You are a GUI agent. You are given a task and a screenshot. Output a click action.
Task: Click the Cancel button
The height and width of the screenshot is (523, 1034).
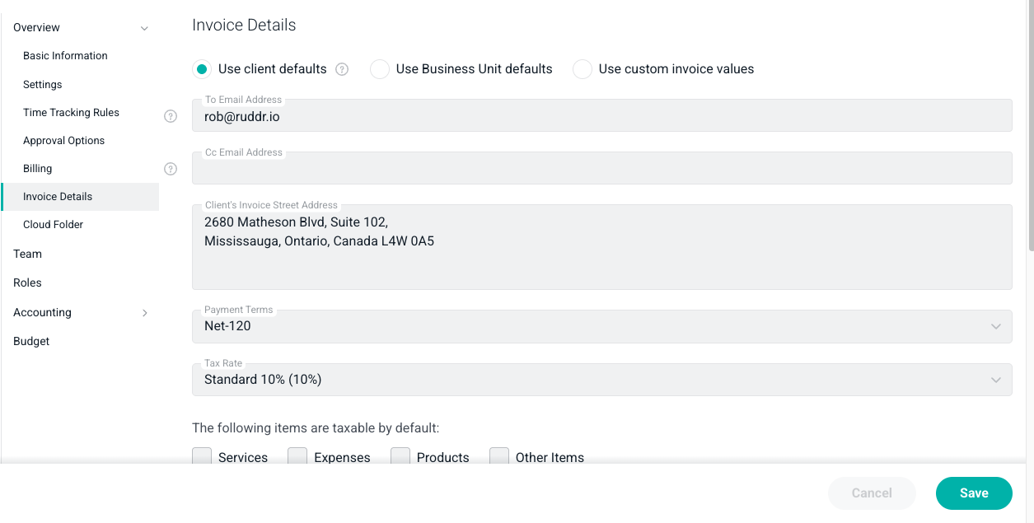click(872, 493)
